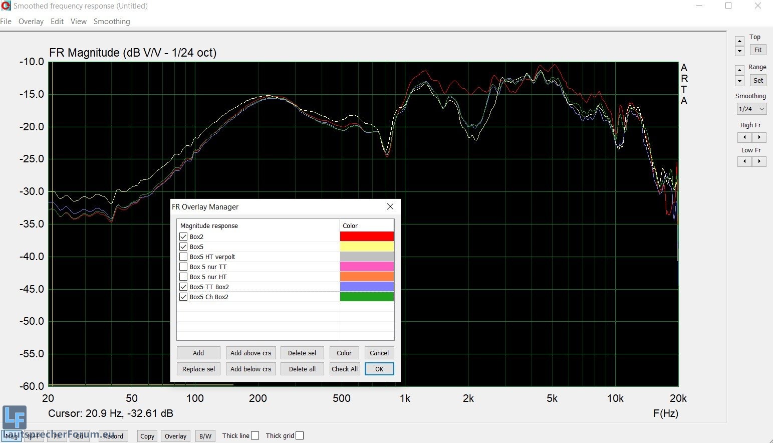This screenshot has width=773, height=443.
Task: Click the green Box5 Ch Box2 color swatch
Action: pyautogui.click(x=367, y=297)
